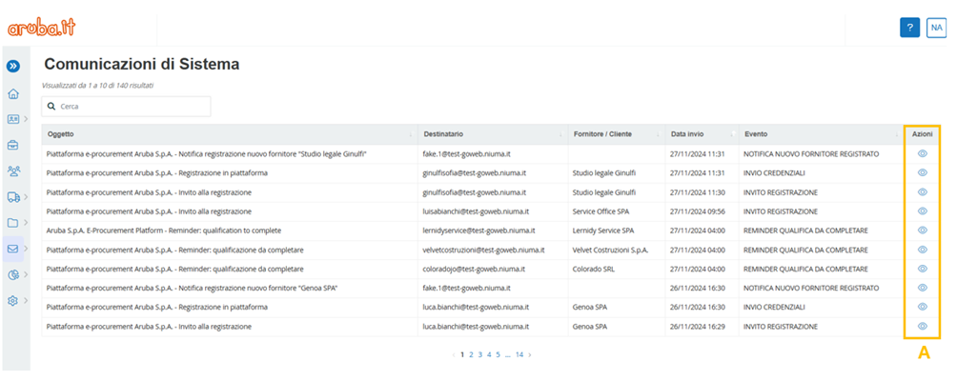Select current page 1 in pagination
The width and height of the screenshot is (957, 381).
tap(462, 354)
